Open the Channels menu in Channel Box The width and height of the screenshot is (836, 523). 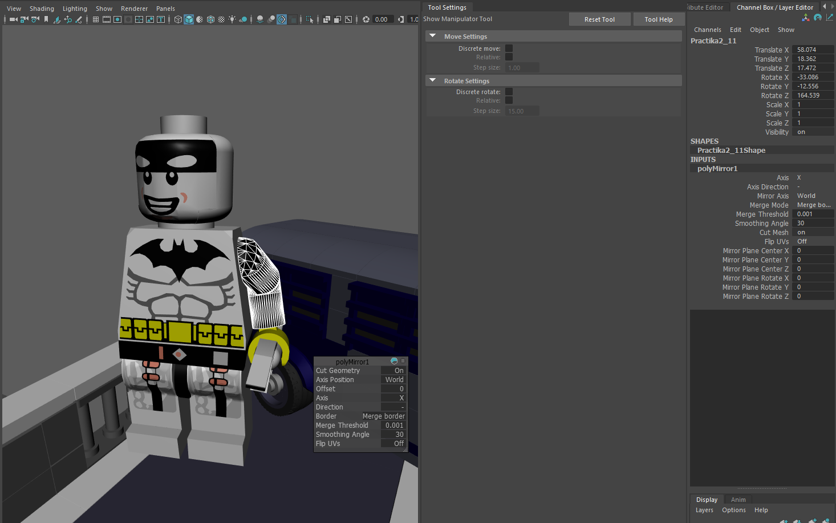708,30
